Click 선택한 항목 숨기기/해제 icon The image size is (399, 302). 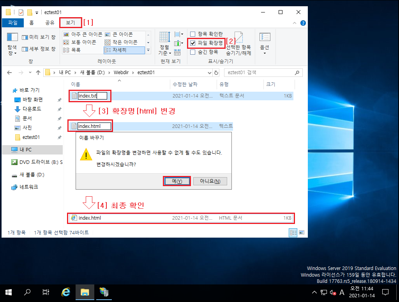[238, 44]
